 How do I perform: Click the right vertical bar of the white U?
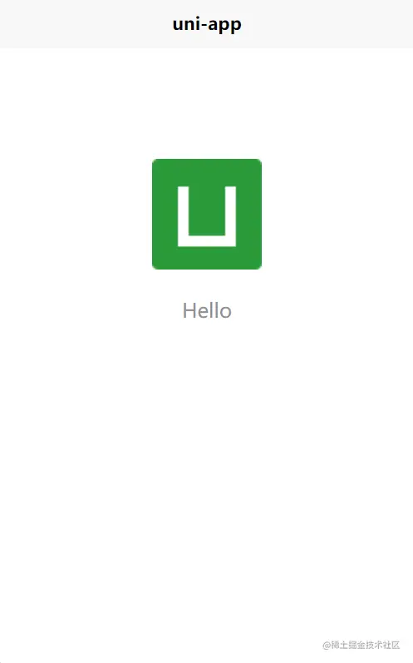click(x=230, y=216)
